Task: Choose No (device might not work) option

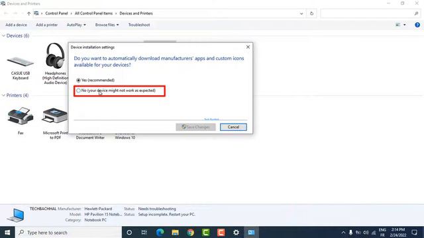Action: tap(78, 91)
